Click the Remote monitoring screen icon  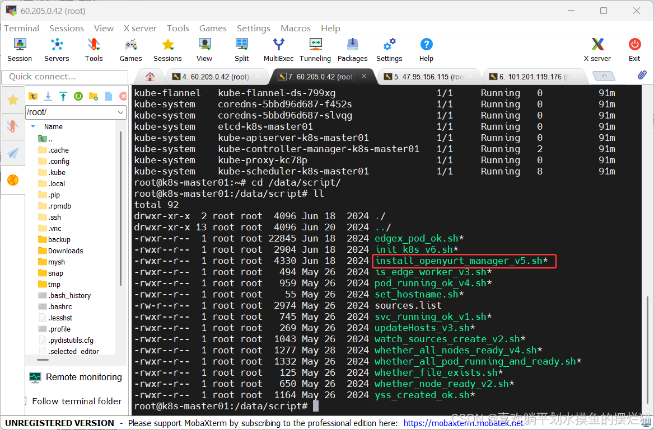click(35, 377)
